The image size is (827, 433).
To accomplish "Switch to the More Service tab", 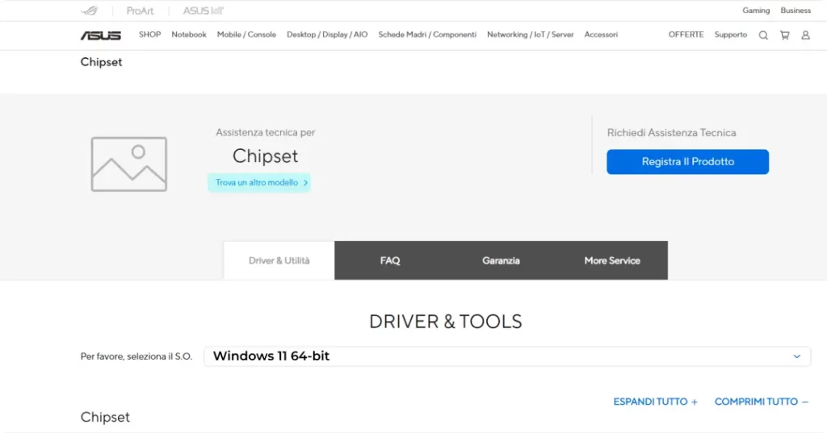I will coord(612,260).
